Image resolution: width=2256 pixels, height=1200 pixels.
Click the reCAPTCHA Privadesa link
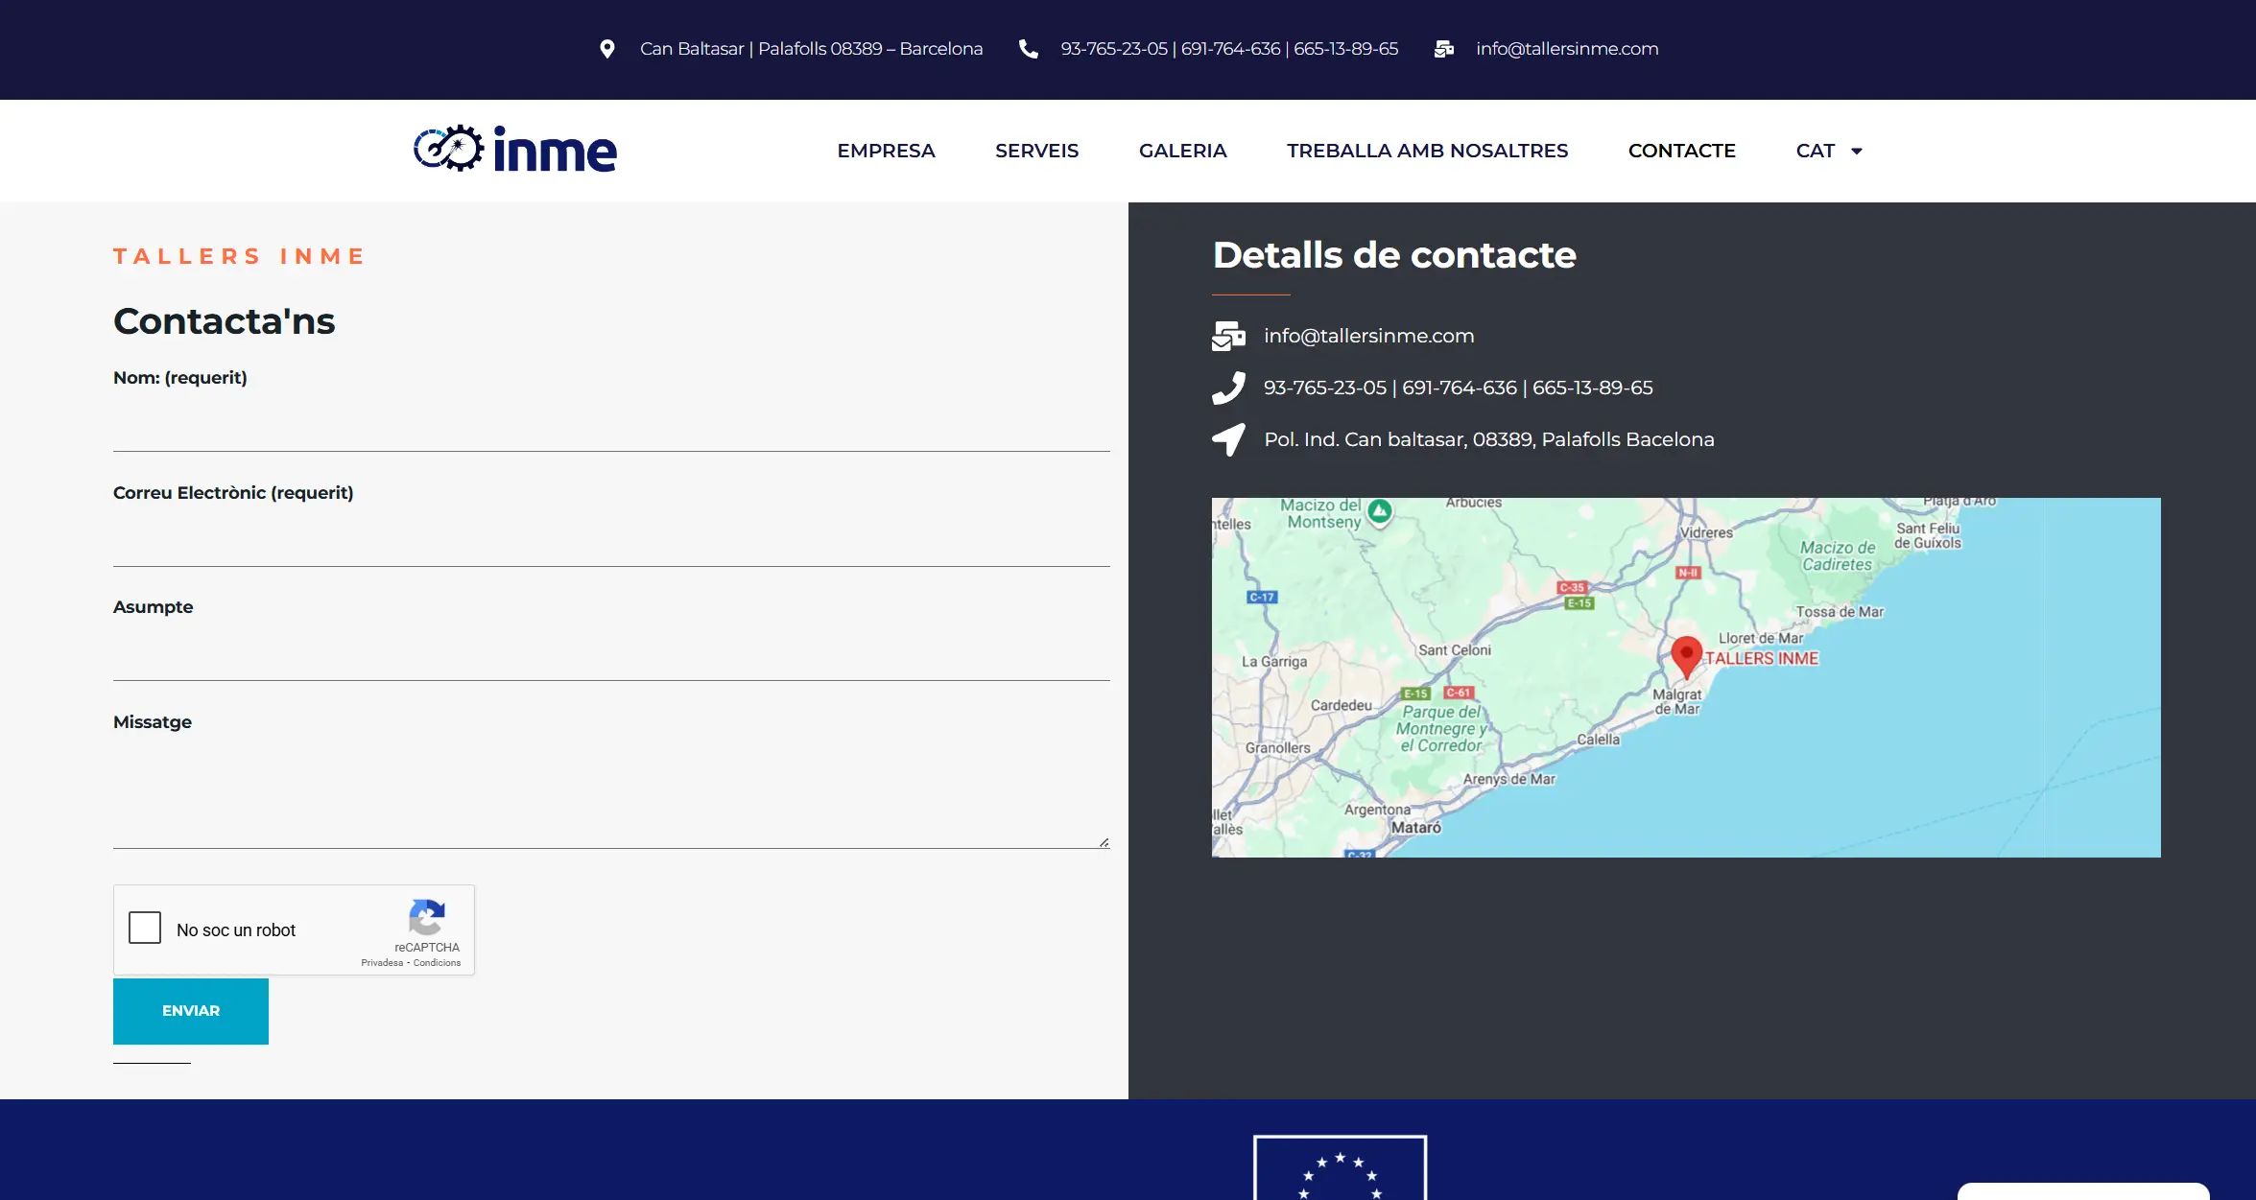click(x=382, y=963)
